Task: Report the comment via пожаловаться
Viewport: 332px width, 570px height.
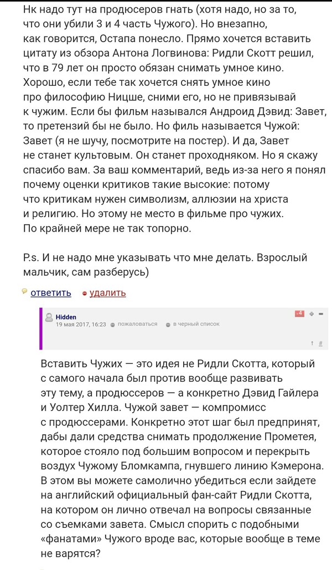Action: point(137,324)
